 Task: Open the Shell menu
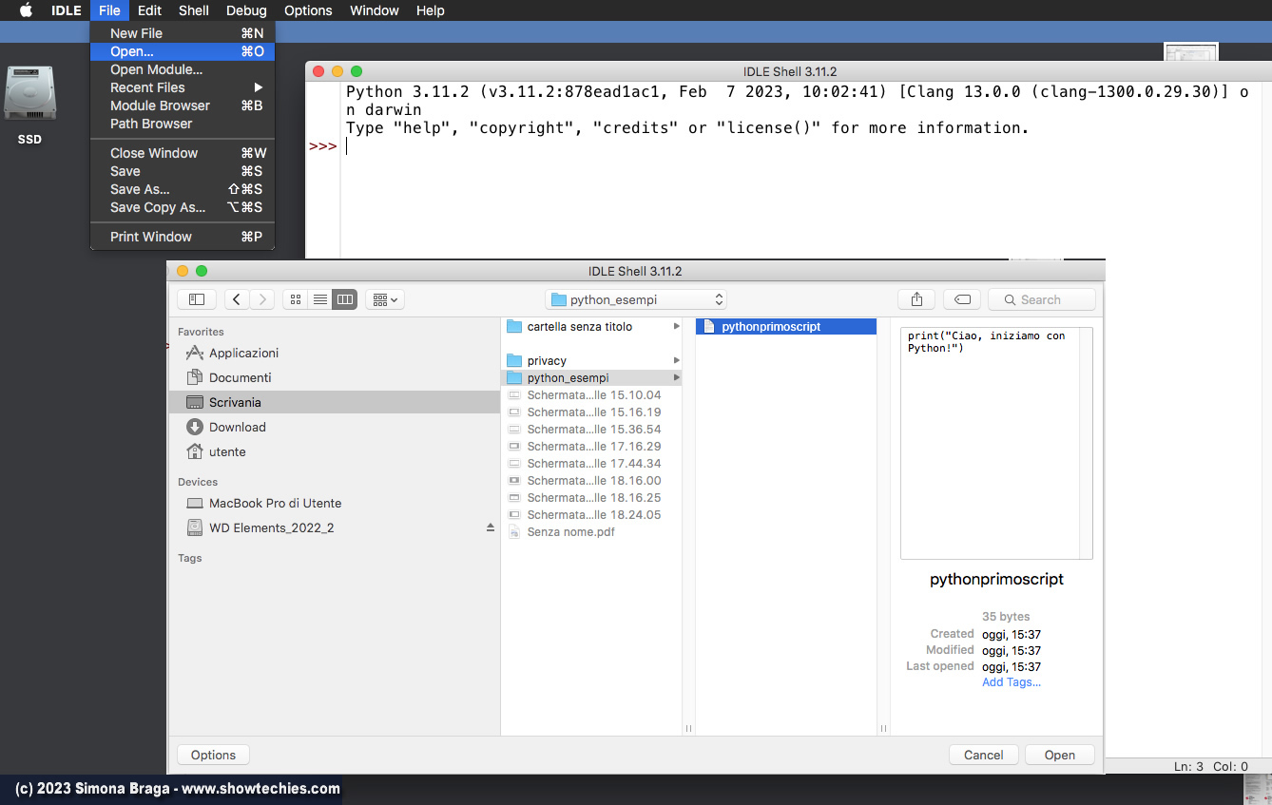click(x=194, y=10)
